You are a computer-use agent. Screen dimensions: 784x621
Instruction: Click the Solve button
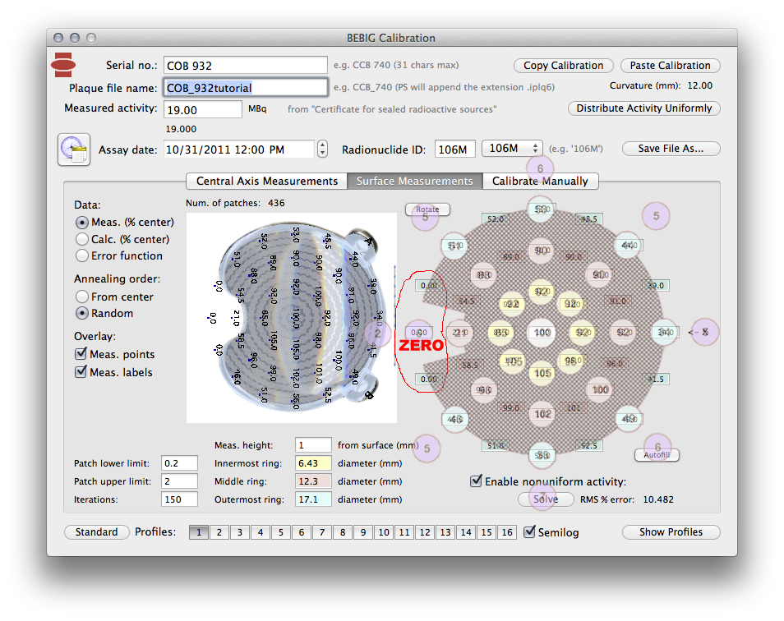point(546,499)
